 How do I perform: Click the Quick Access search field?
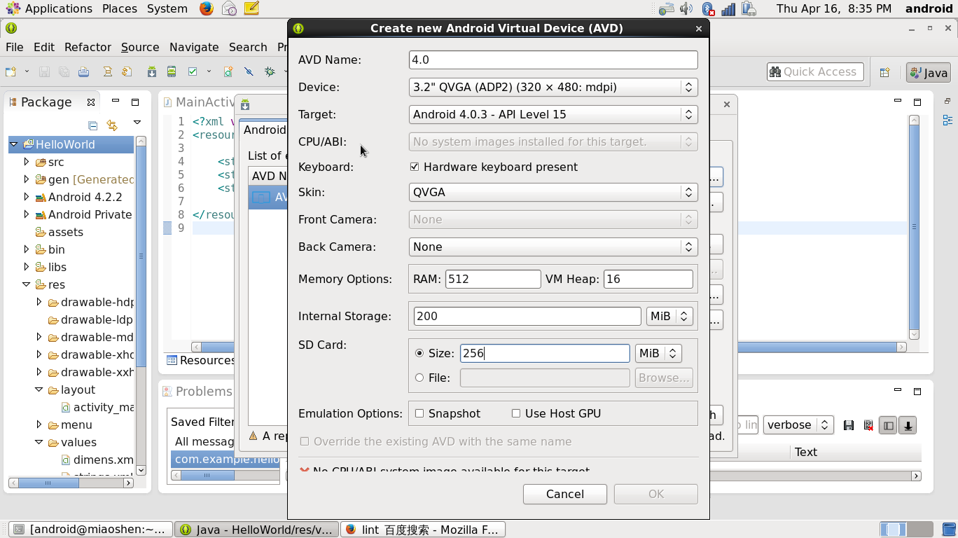point(816,72)
